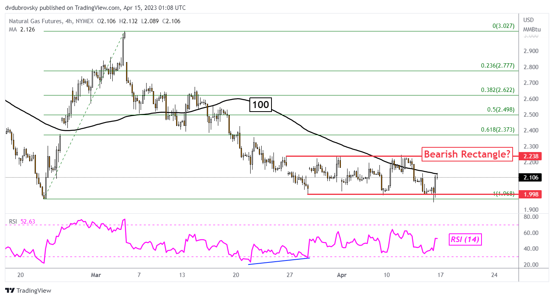
Task: Click the USD MMBtu axis header
Action: point(531,24)
